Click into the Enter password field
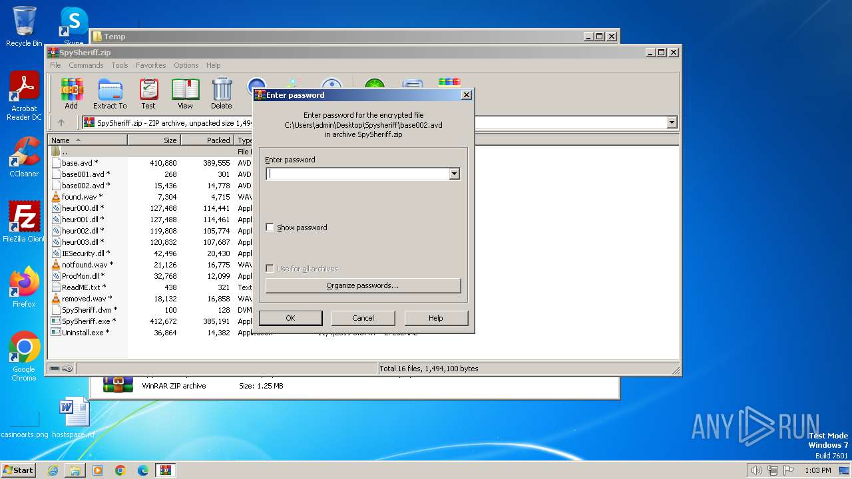Image resolution: width=852 pixels, height=479 pixels. [x=357, y=174]
